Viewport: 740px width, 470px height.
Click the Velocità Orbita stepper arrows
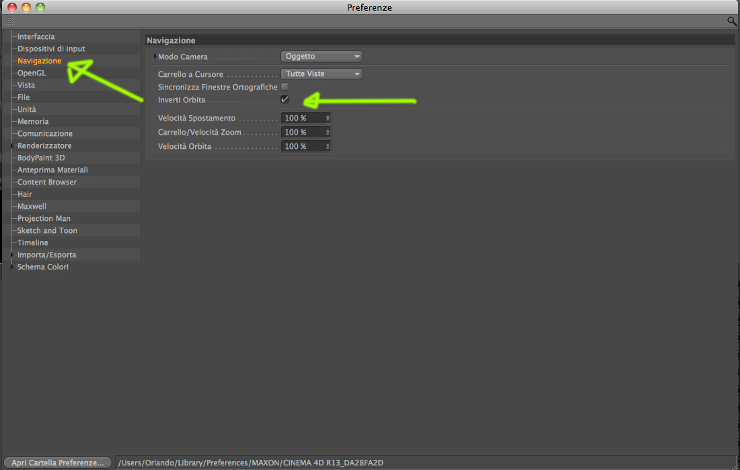328,146
